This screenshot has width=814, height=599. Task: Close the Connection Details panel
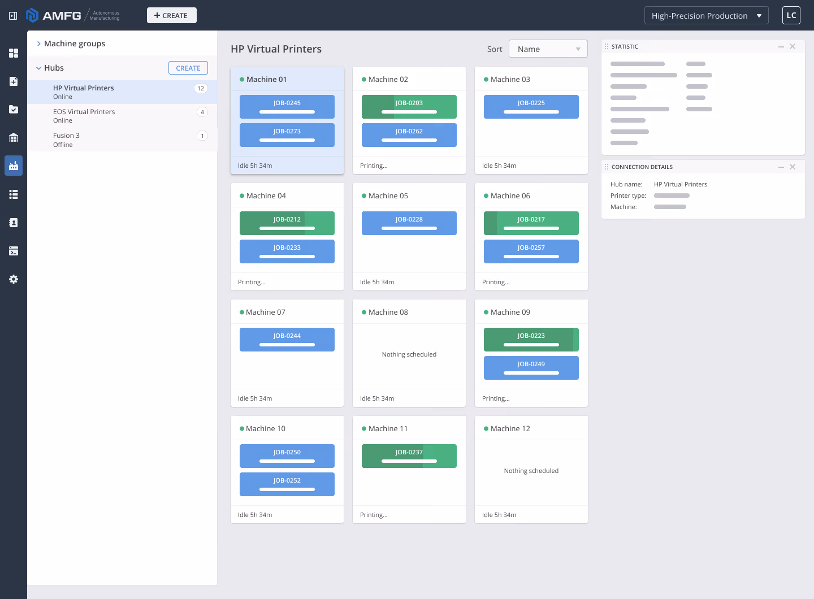(x=793, y=167)
